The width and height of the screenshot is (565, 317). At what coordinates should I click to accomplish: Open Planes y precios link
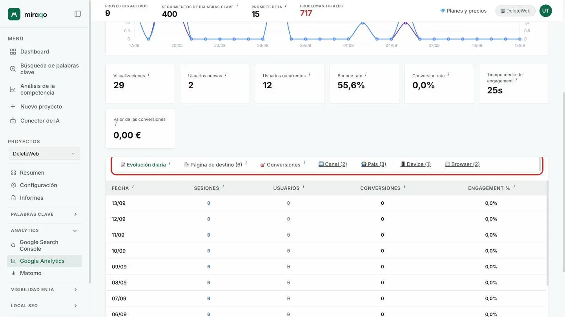click(x=463, y=11)
